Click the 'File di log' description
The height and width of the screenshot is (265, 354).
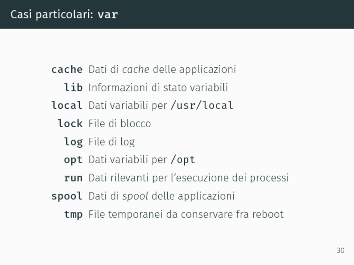click(x=112, y=142)
